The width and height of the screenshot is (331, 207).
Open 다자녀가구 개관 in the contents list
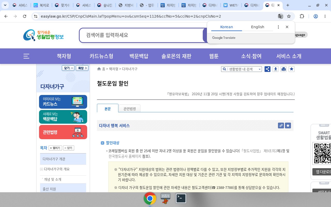coord(63,159)
